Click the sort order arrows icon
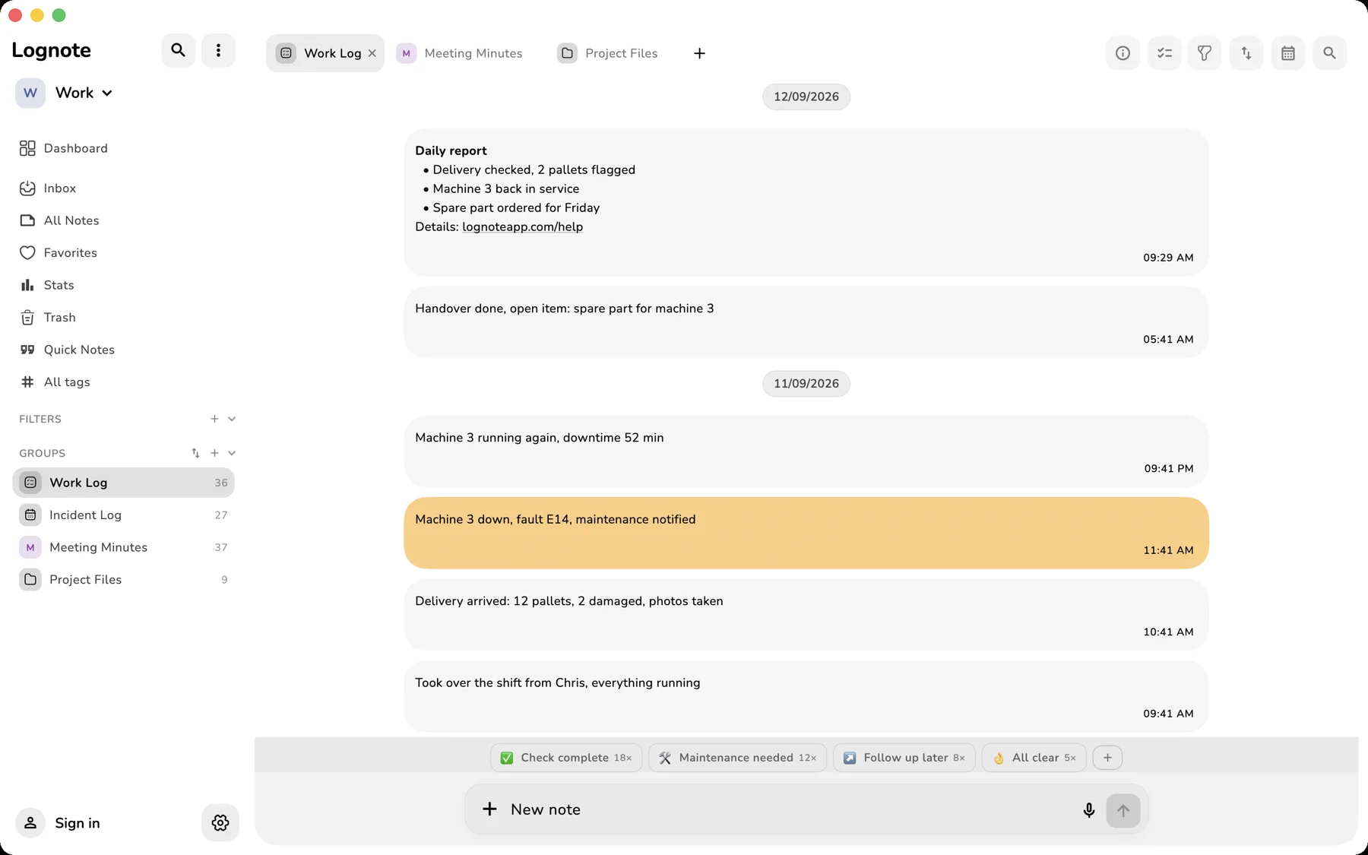 click(x=1246, y=53)
